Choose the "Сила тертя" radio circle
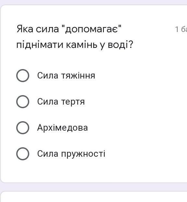 pyautogui.click(x=23, y=102)
